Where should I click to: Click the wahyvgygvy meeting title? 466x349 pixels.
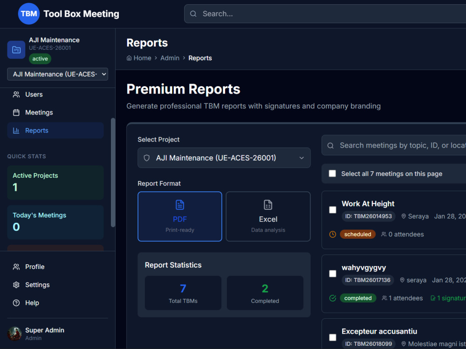(x=364, y=268)
